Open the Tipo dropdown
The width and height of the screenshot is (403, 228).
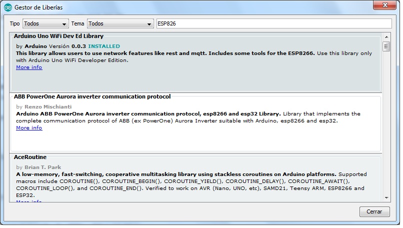pyautogui.click(x=45, y=24)
